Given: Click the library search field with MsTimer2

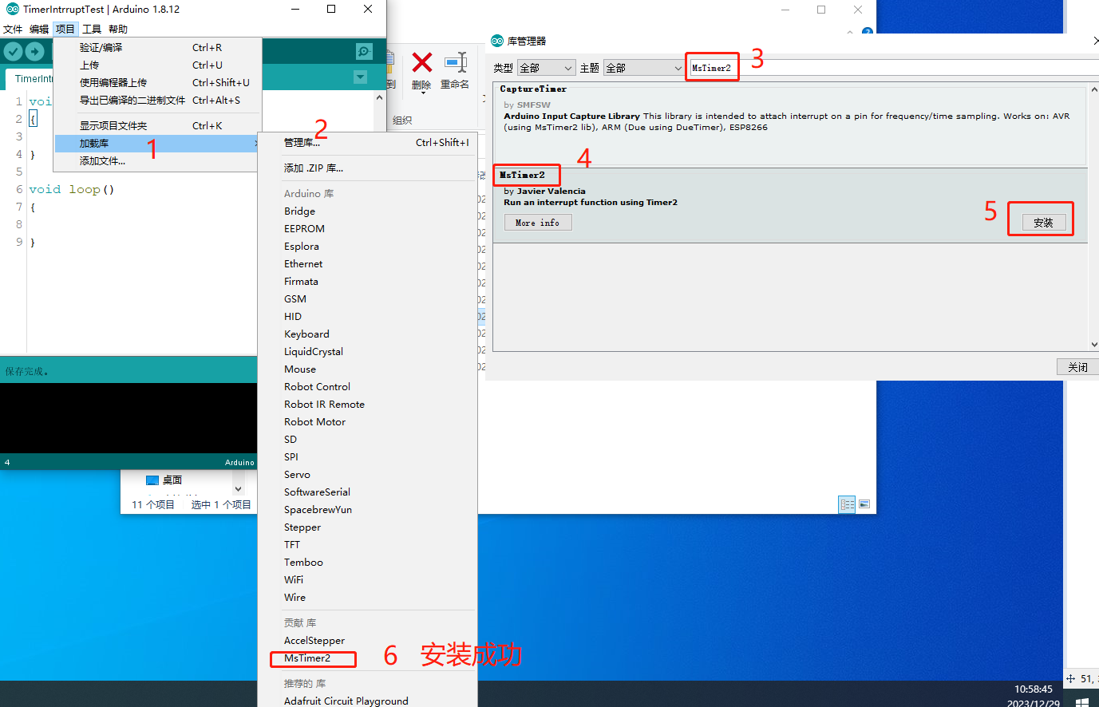Looking at the screenshot, I should pyautogui.click(x=893, y=68).
